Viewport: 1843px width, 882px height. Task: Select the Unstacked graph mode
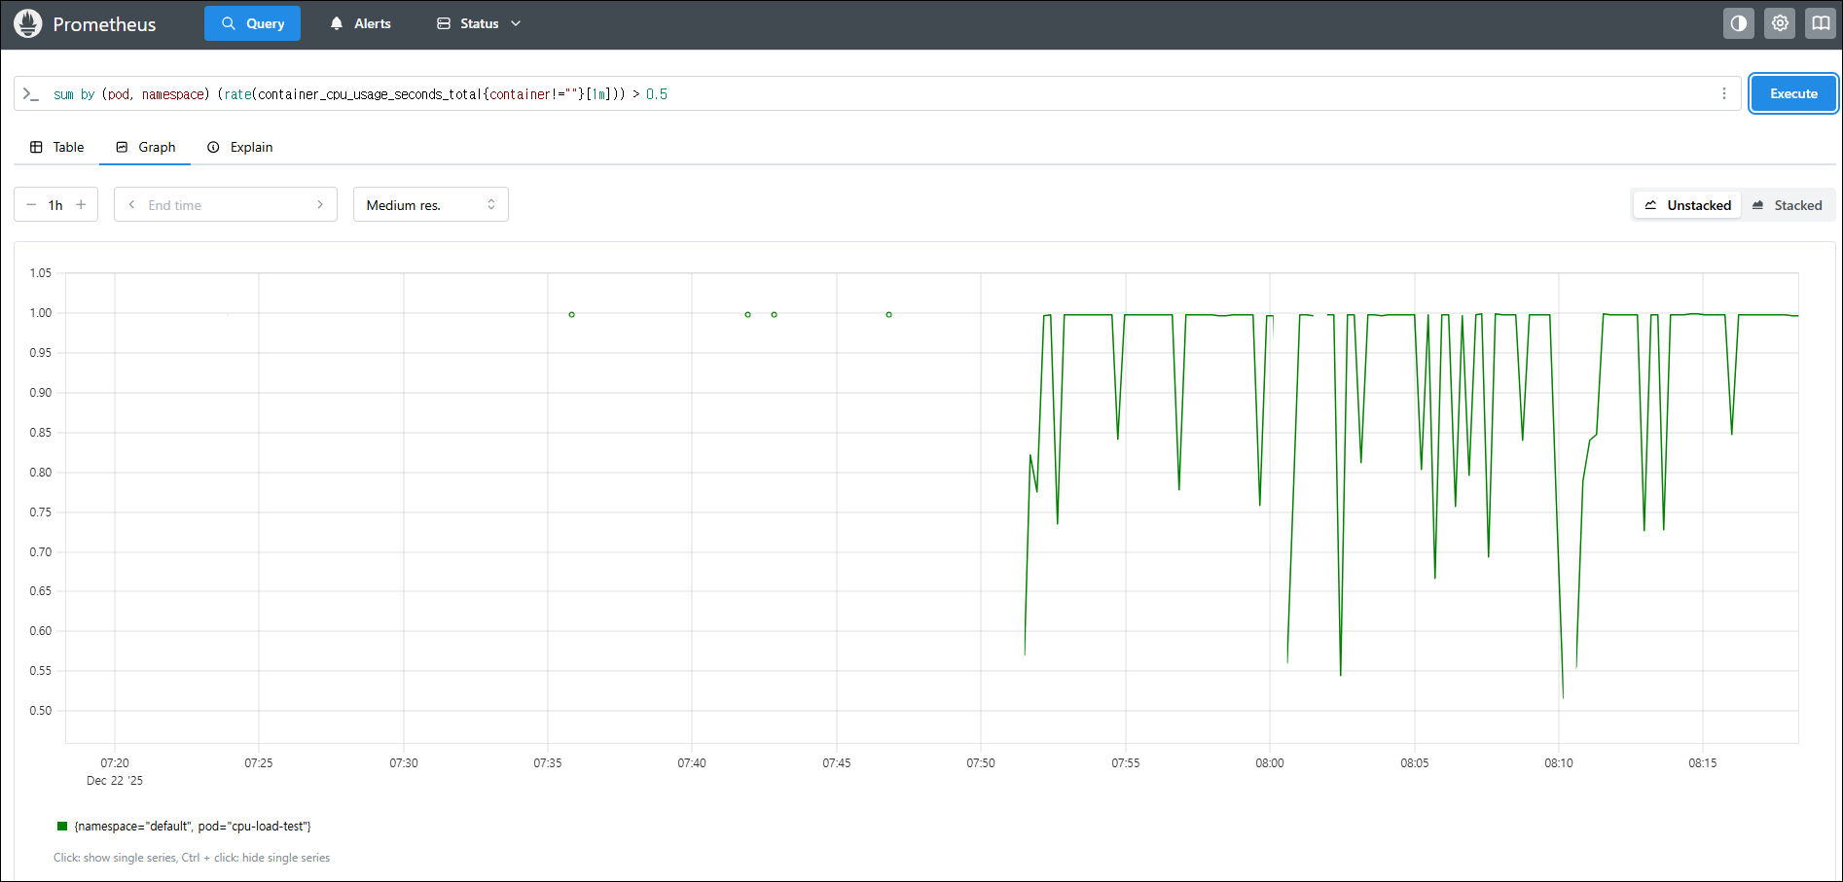pyautogui.click(x=1687, y=205)
